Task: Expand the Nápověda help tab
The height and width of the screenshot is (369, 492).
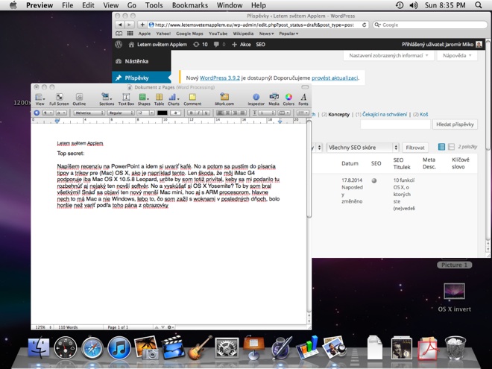Action: tap(457, 56)
